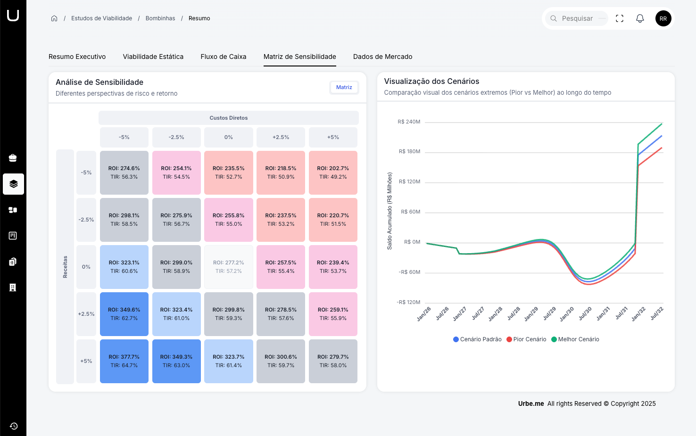Viewport: 696px width, 436px height.
Task: Select the dark blue ROI 377.7% cell
Action: (124, 361)
